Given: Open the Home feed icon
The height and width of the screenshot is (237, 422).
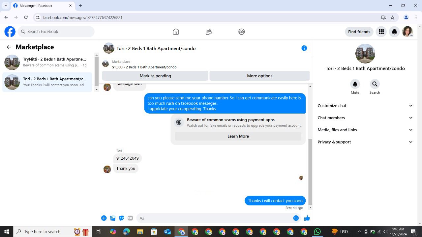Looking at the screenshot, I should [x=176, y=32].
